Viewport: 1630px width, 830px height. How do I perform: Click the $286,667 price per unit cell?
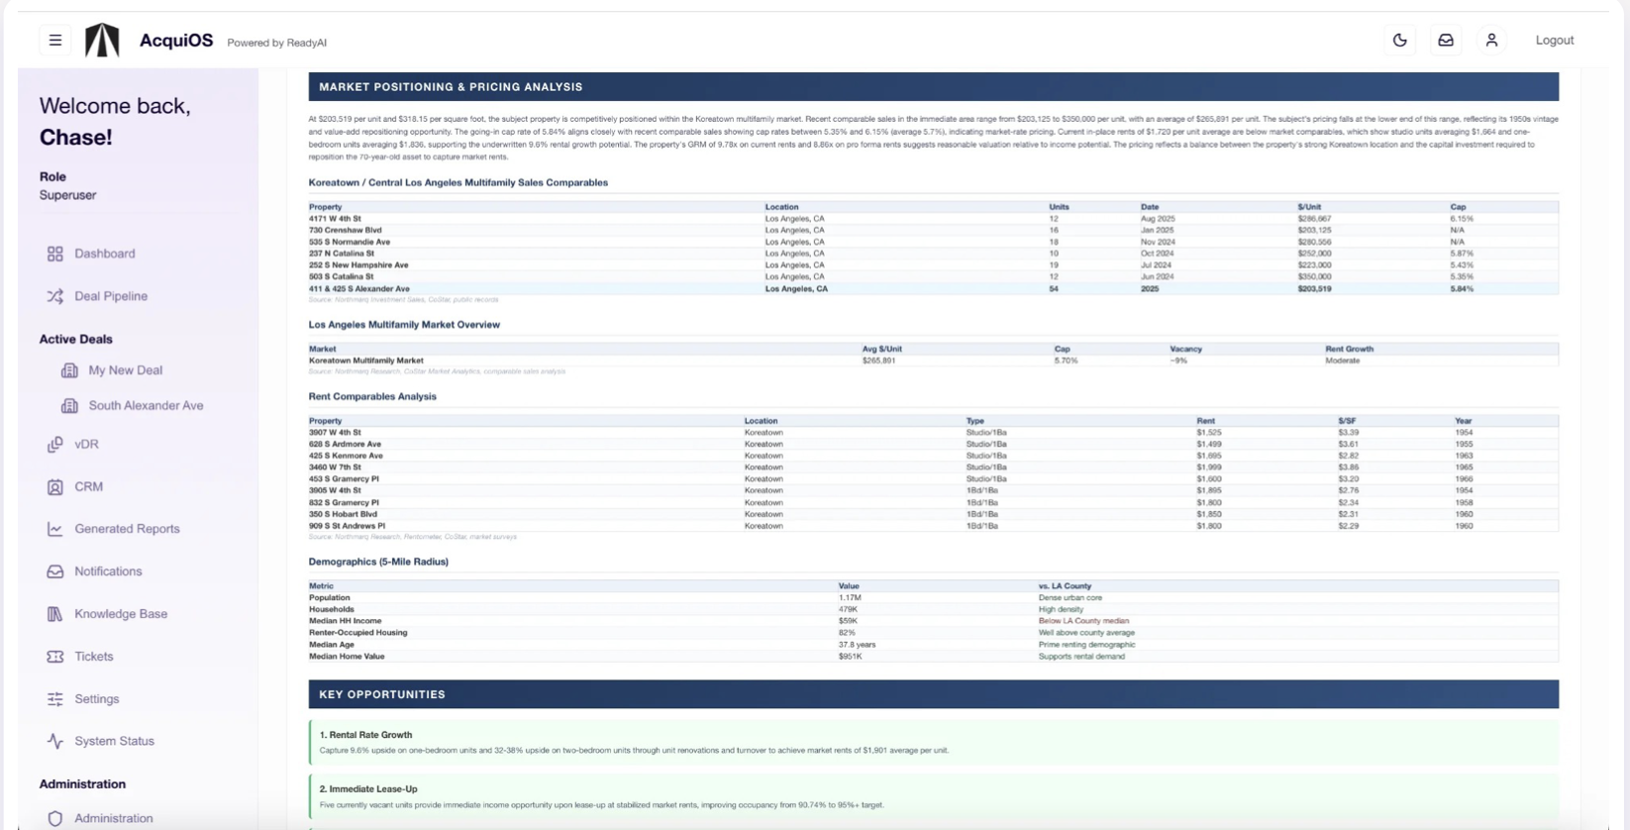coord(1314,219)
